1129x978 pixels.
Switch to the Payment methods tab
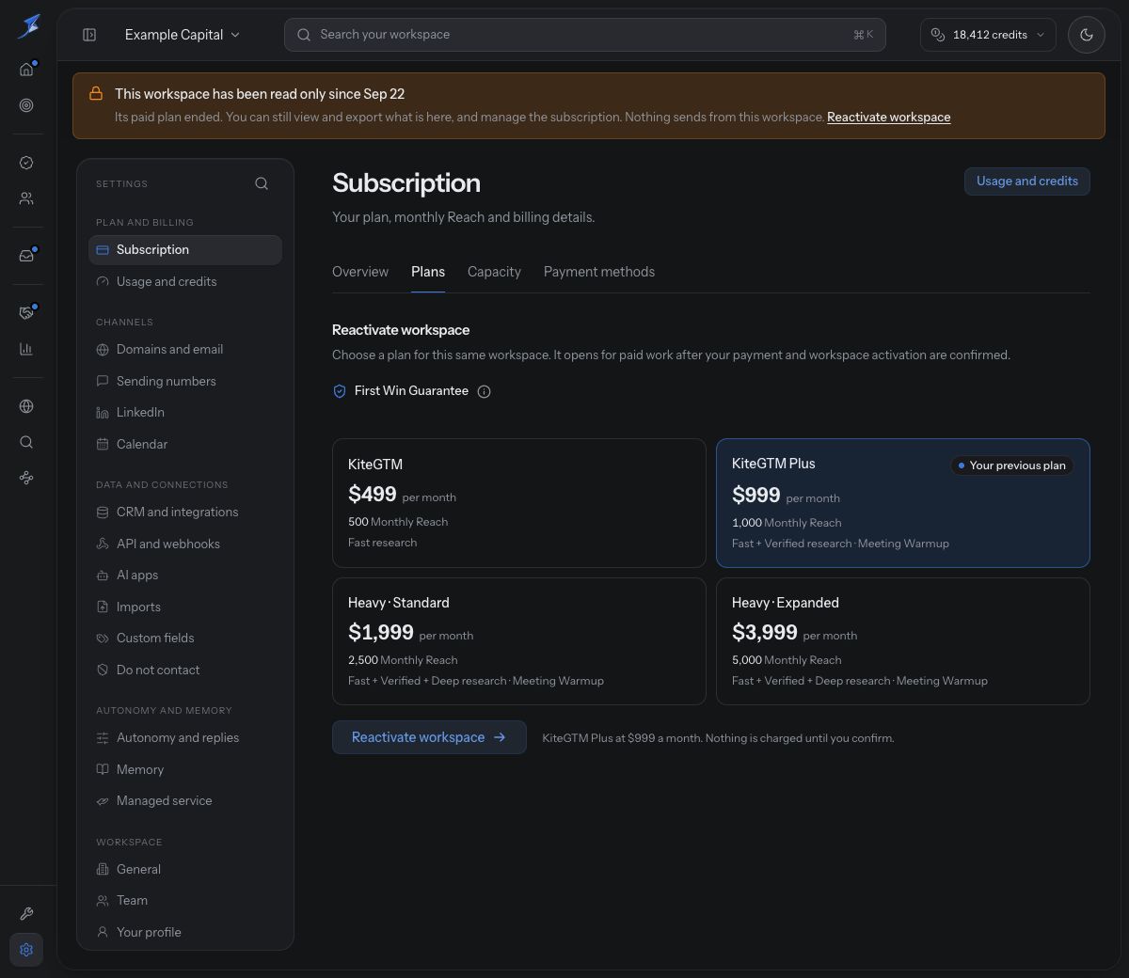pyautogui.click(x=599, y=272)
